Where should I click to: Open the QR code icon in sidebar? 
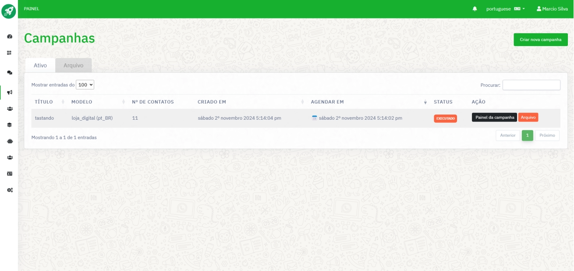tap(10, 53)
